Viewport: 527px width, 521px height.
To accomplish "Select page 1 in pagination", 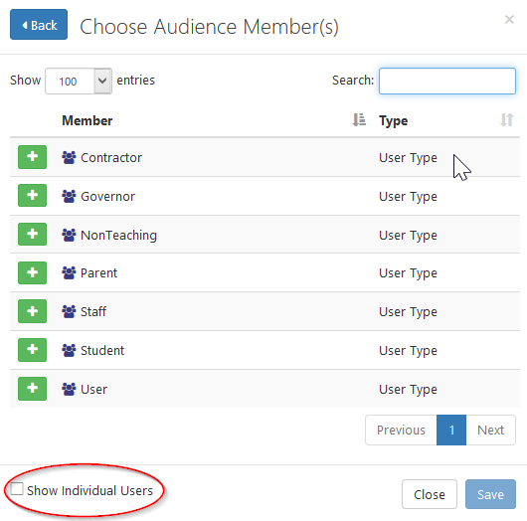I will point(451,430).
